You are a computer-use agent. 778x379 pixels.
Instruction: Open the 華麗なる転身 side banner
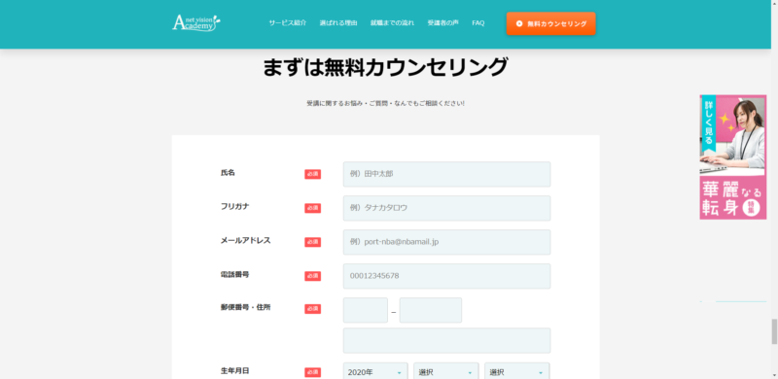733,157
